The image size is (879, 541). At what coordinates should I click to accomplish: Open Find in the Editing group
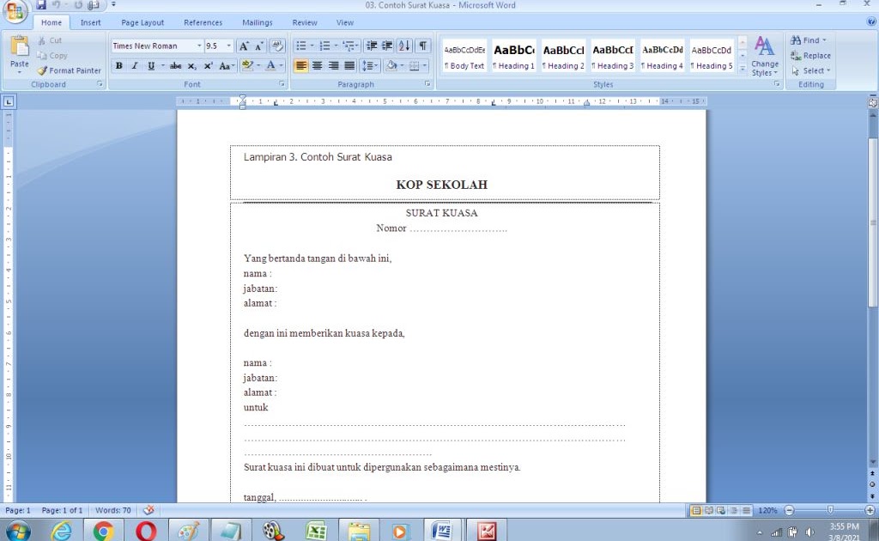coord(807,39)
